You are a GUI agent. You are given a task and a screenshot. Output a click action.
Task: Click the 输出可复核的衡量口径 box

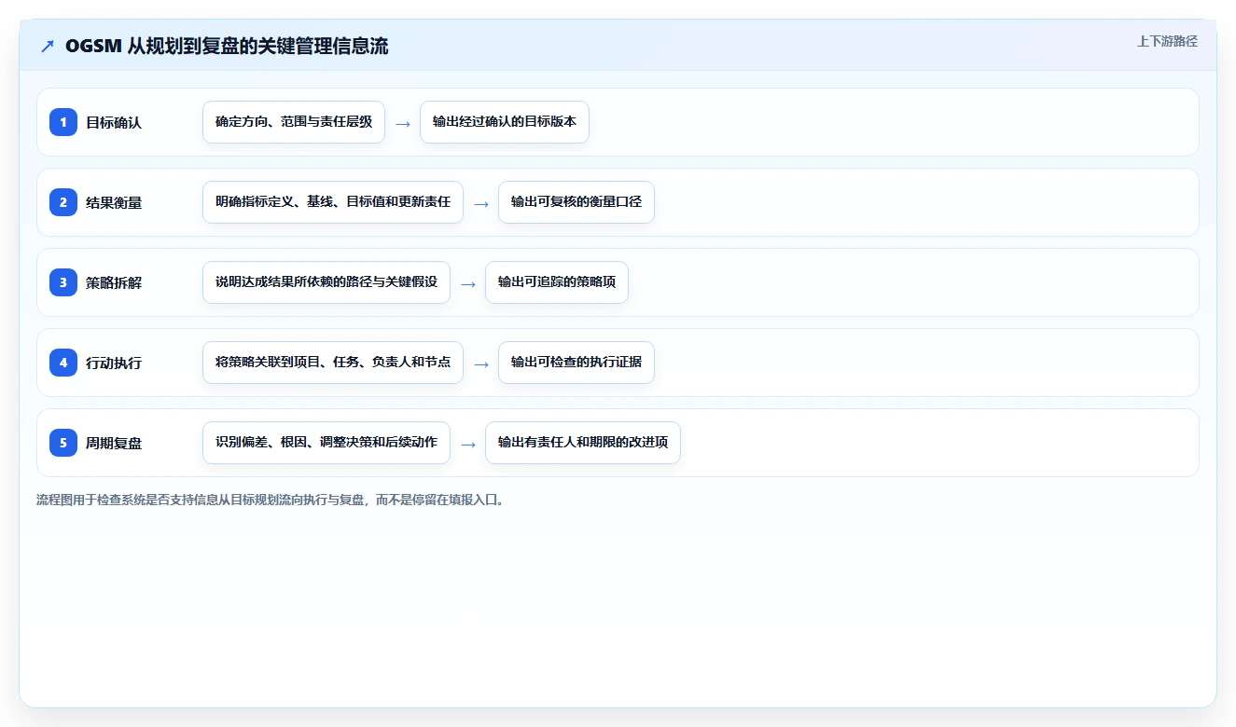pyautogui.click(x=576, y=202)
